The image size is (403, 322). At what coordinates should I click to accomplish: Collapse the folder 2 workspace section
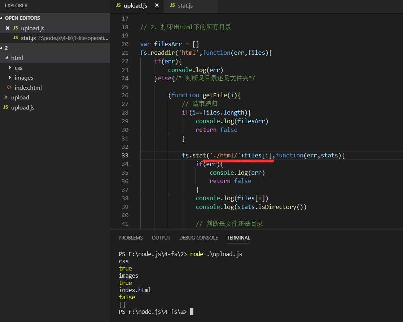1,48
